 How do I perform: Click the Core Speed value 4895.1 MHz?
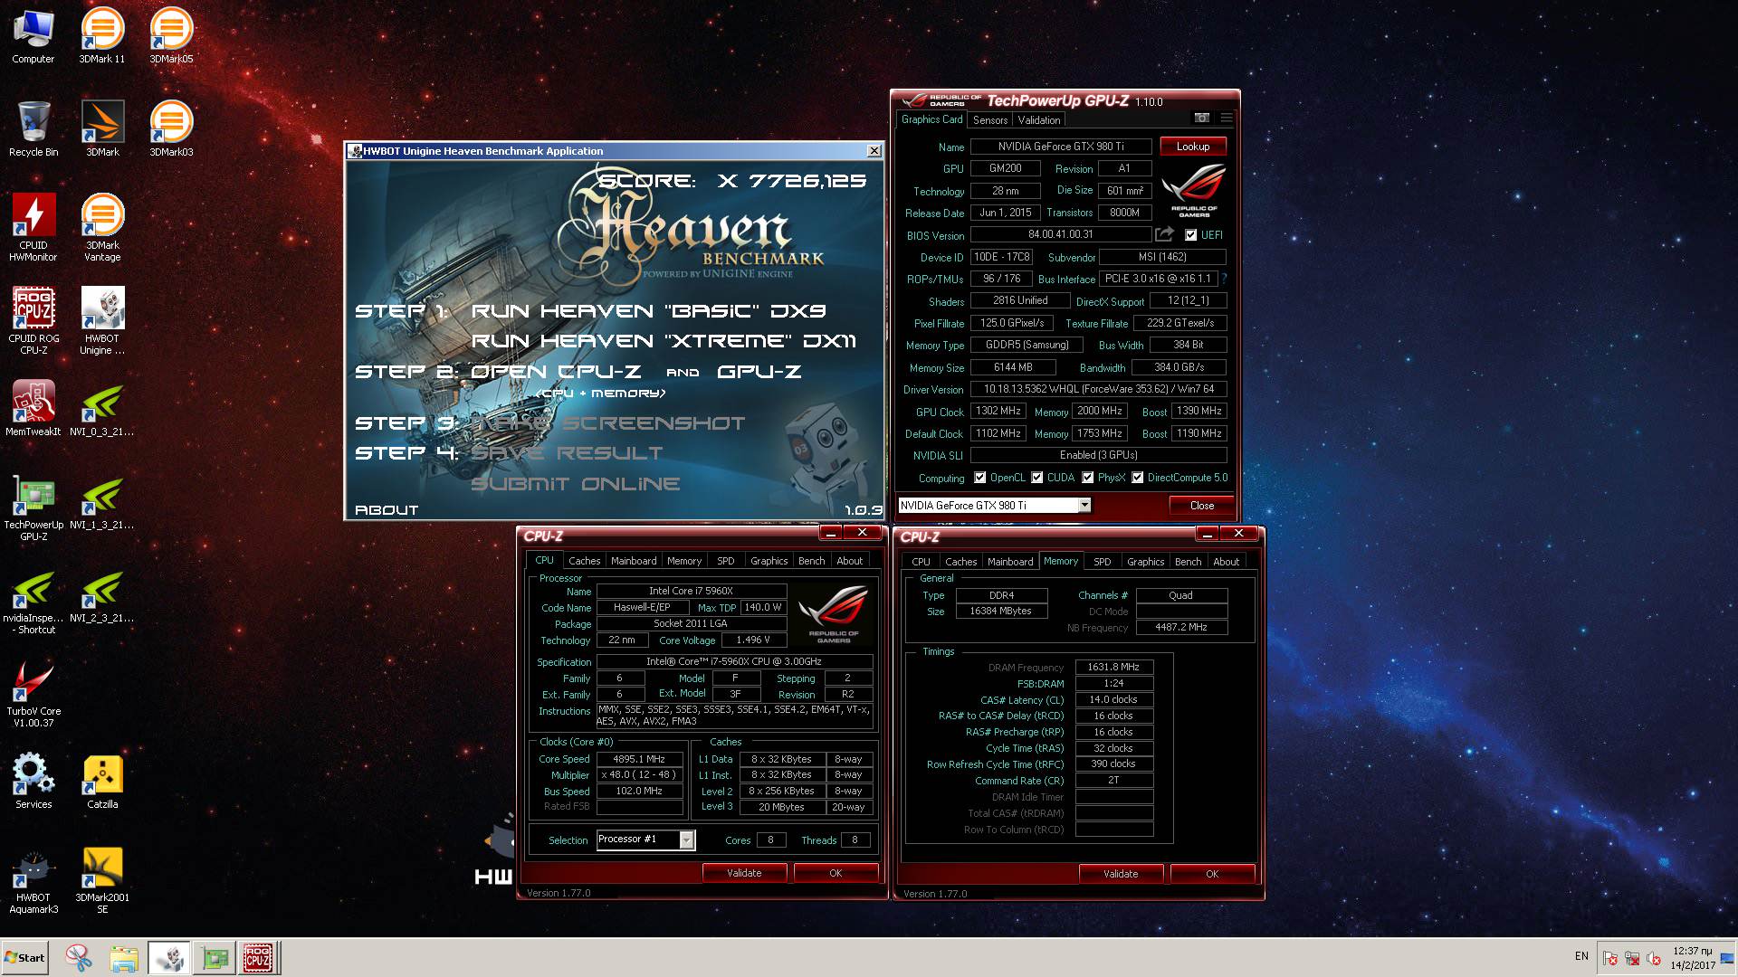(639, 760)
